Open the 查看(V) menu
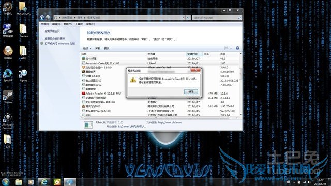This screenshot has width=331, height=186. (x=68, y=24)
